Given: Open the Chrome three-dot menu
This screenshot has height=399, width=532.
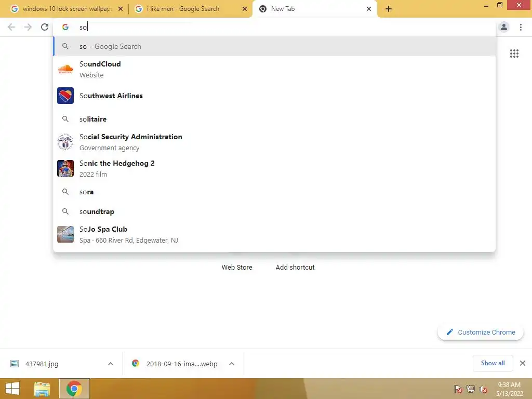Looking at the screenshot, I should point(521,27).
